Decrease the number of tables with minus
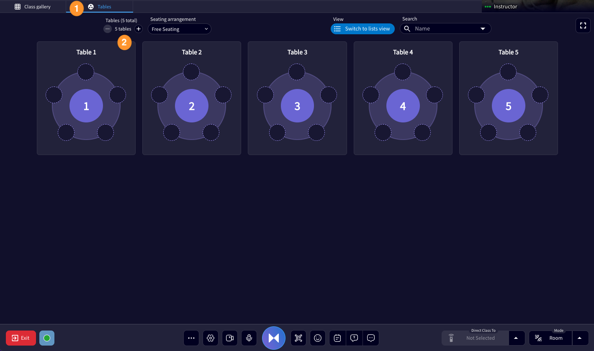The image size is (594, 351). [x=108, y=29]
